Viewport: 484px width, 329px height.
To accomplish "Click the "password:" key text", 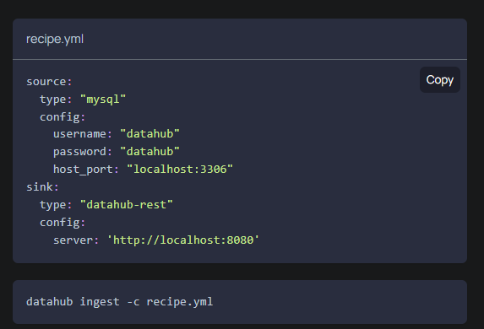I will (x=83, y=152).
